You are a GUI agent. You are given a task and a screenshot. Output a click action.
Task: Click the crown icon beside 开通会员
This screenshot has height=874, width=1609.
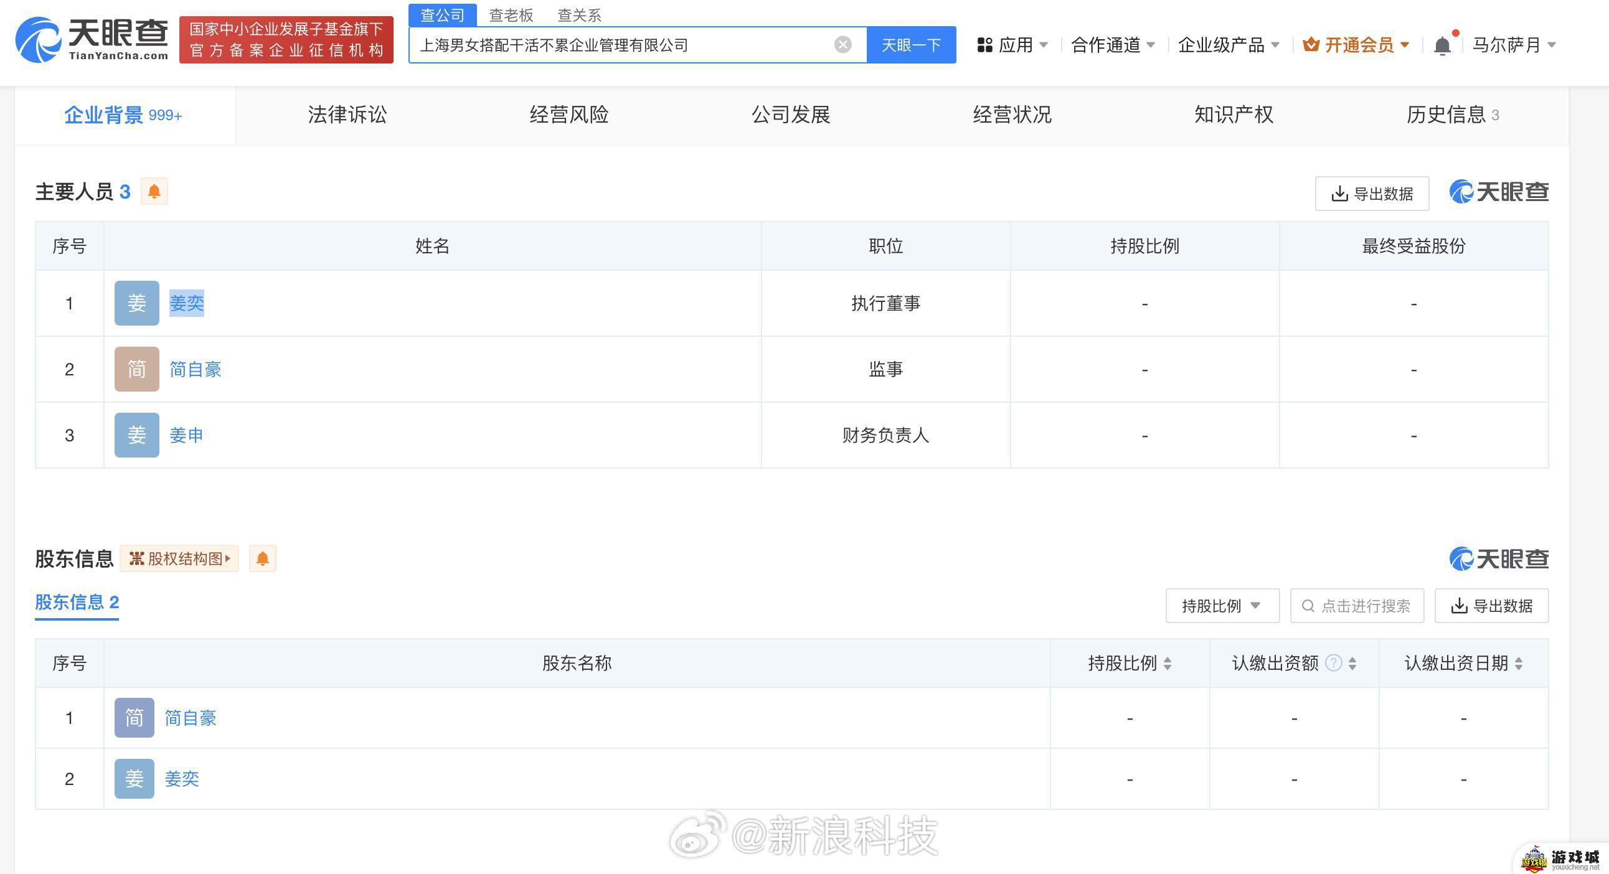(1311, 44)
